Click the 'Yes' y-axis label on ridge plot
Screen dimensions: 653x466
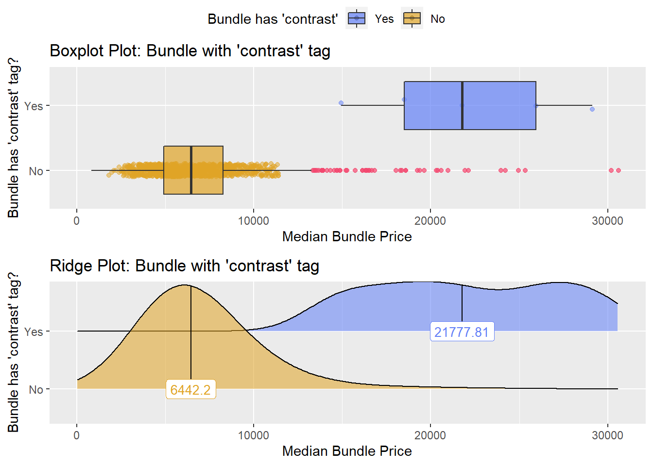pyautogui.click(x=34, y=332)
